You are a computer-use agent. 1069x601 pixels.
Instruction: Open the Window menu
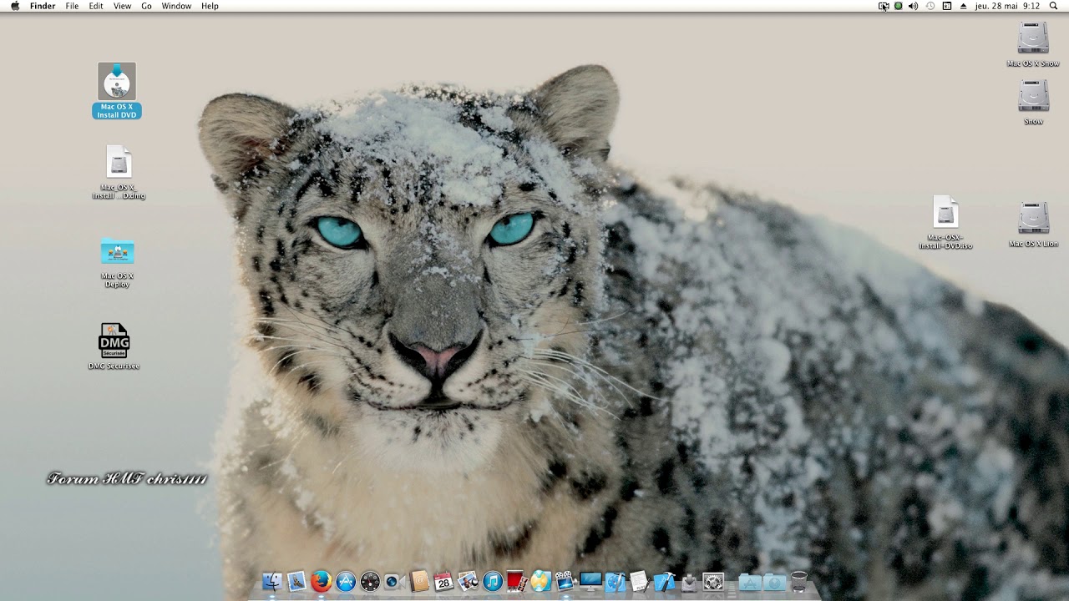pyautogui.click(x=176, y=6)
